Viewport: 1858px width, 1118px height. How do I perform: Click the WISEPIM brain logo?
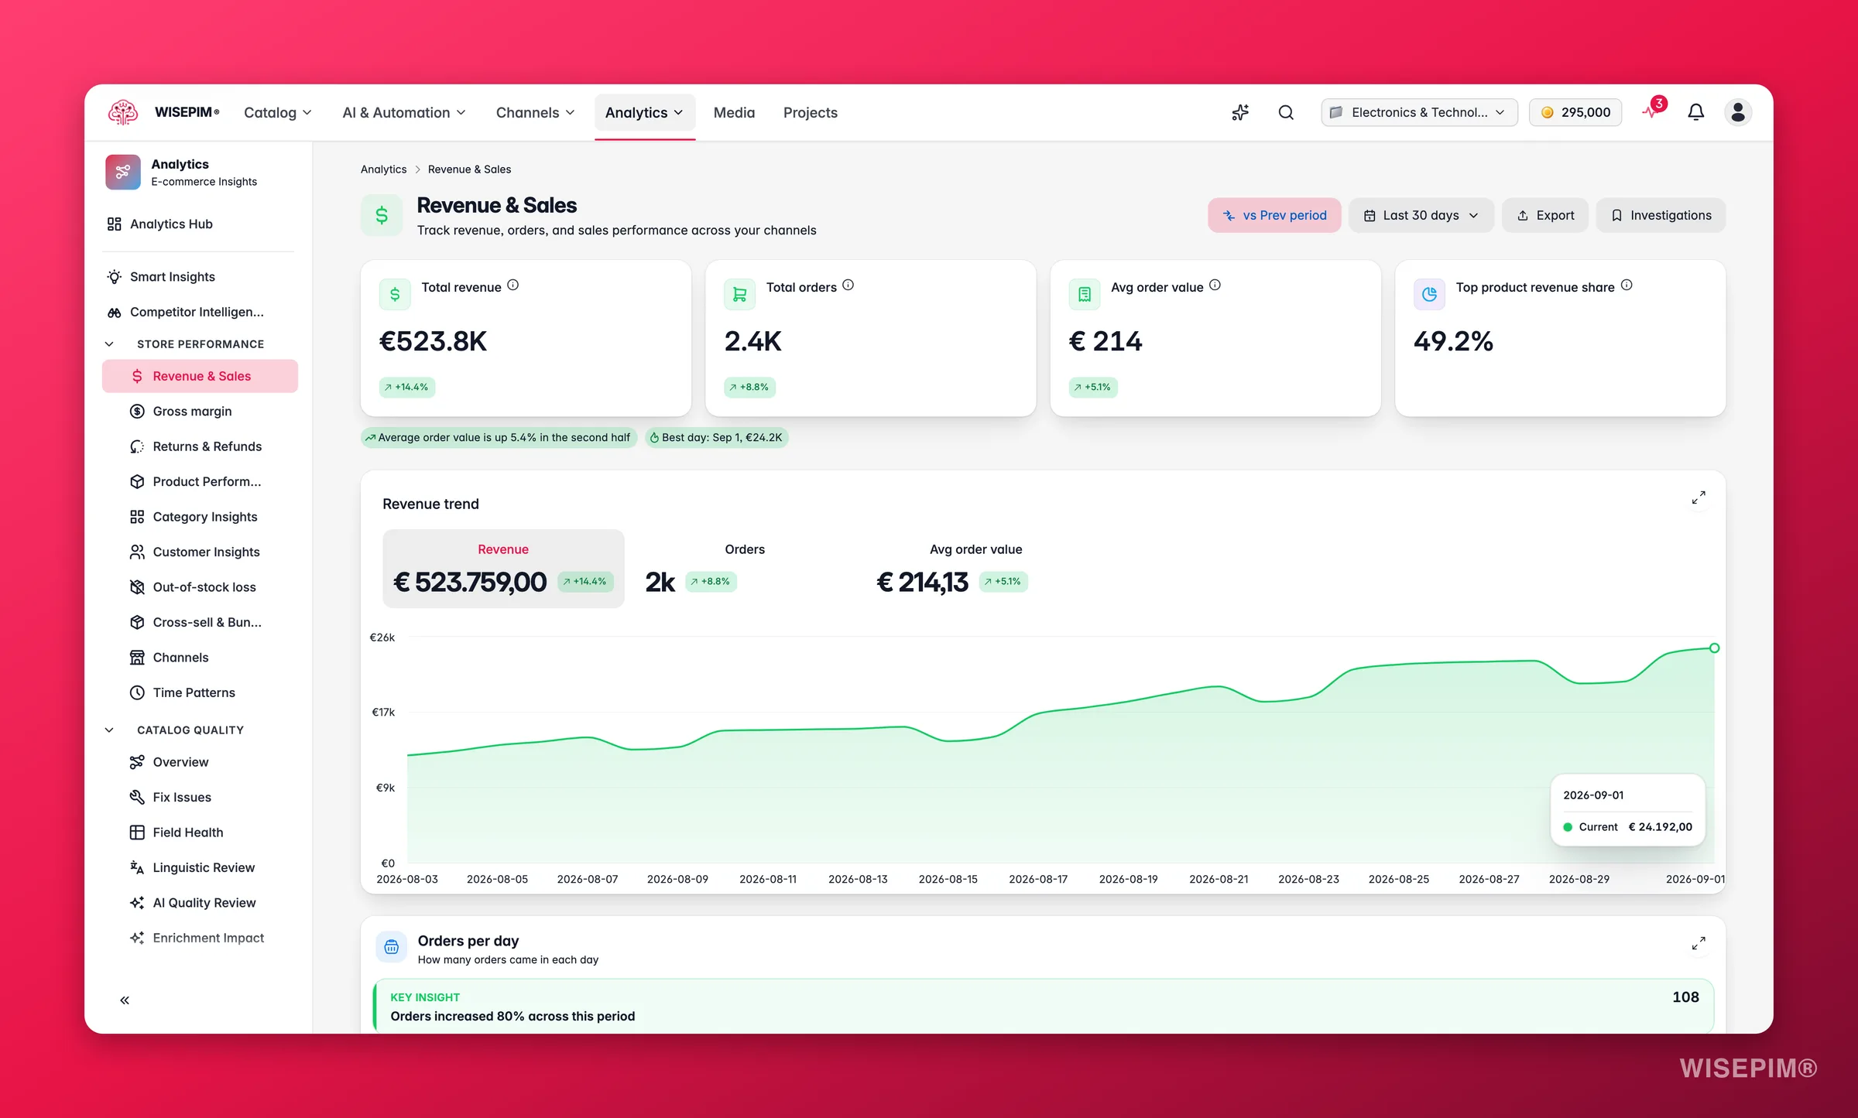pyautogui.click(x=123, y=112)
